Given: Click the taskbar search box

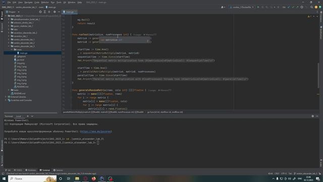Looking at the screenshot, I should click(x=32, y=178).
